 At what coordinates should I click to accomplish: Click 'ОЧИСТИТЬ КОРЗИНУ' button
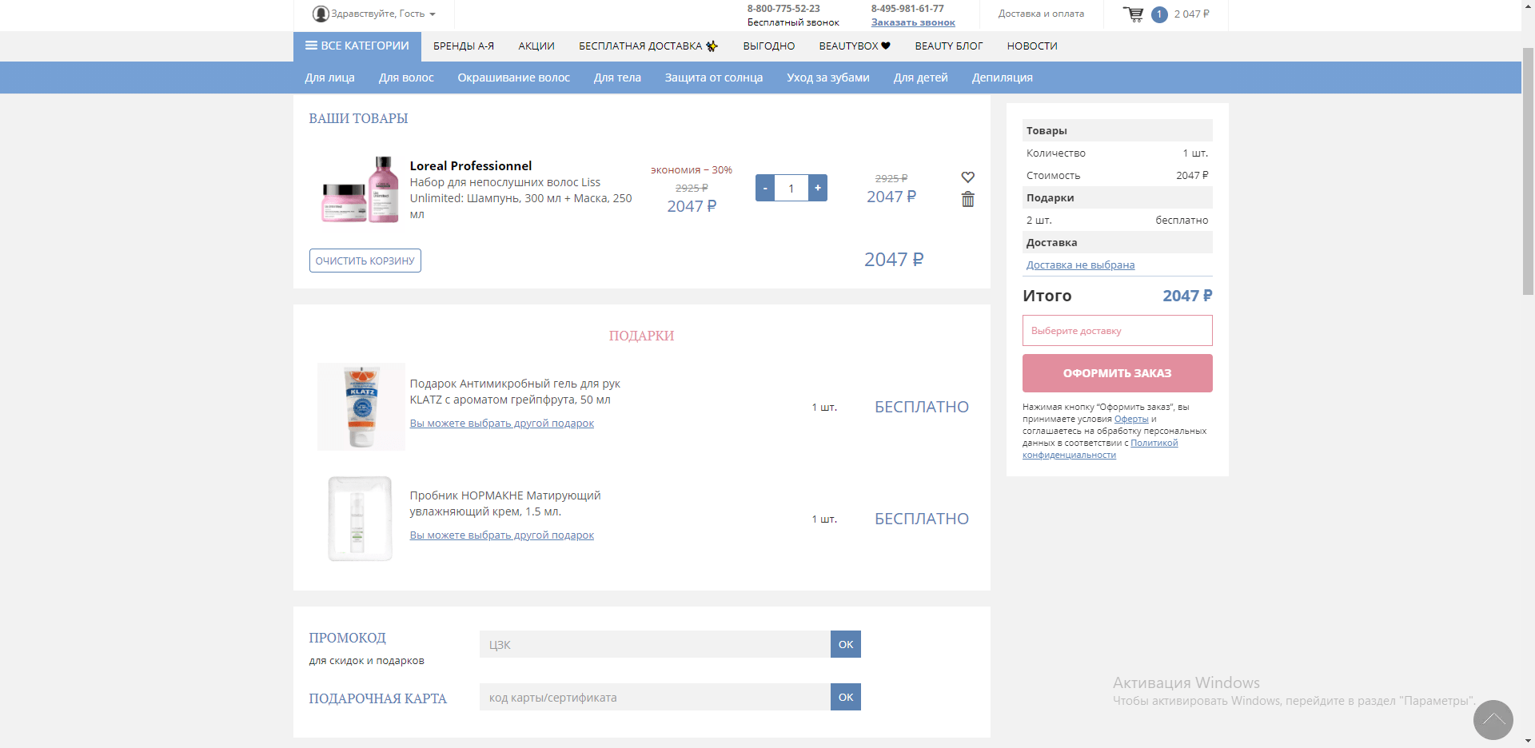pyautogui.click(x=365, y=261)
